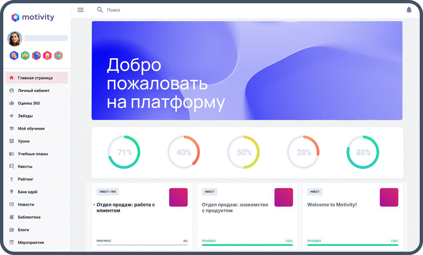Click the graduation cap Моё обучение icon
Viewport: 423px width, 255px height.
point(11,129)
